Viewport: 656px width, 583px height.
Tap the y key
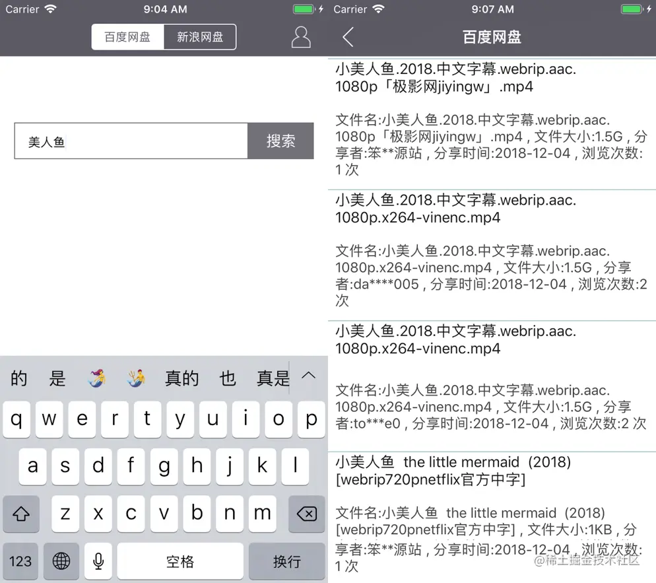[x=180, y=419]
